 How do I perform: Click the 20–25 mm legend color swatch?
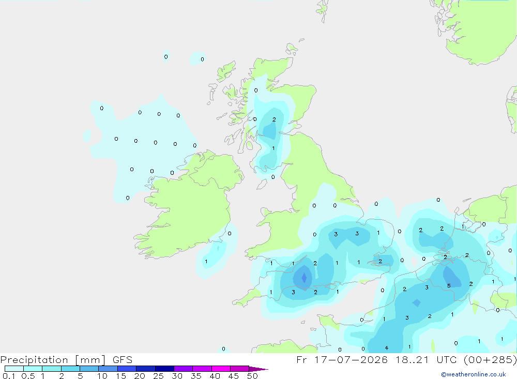(145, 369)
